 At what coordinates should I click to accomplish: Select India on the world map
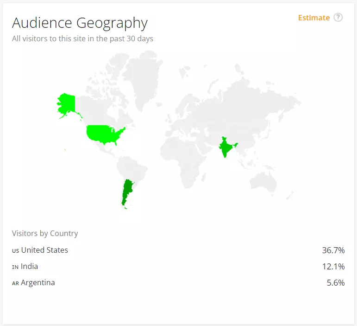click(x=225, y=148)
